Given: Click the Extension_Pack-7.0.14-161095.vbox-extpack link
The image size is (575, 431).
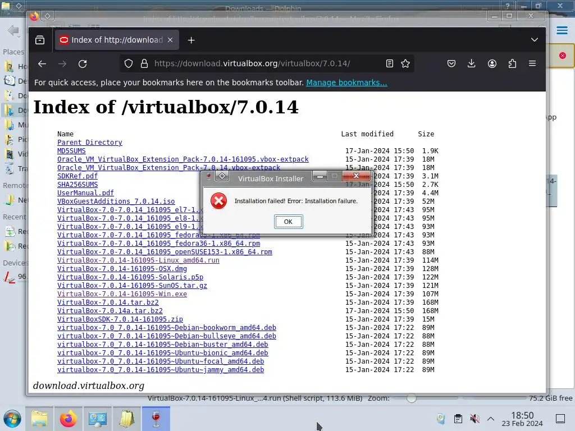Looking at the screenshot, I should (x=182, y=159).
